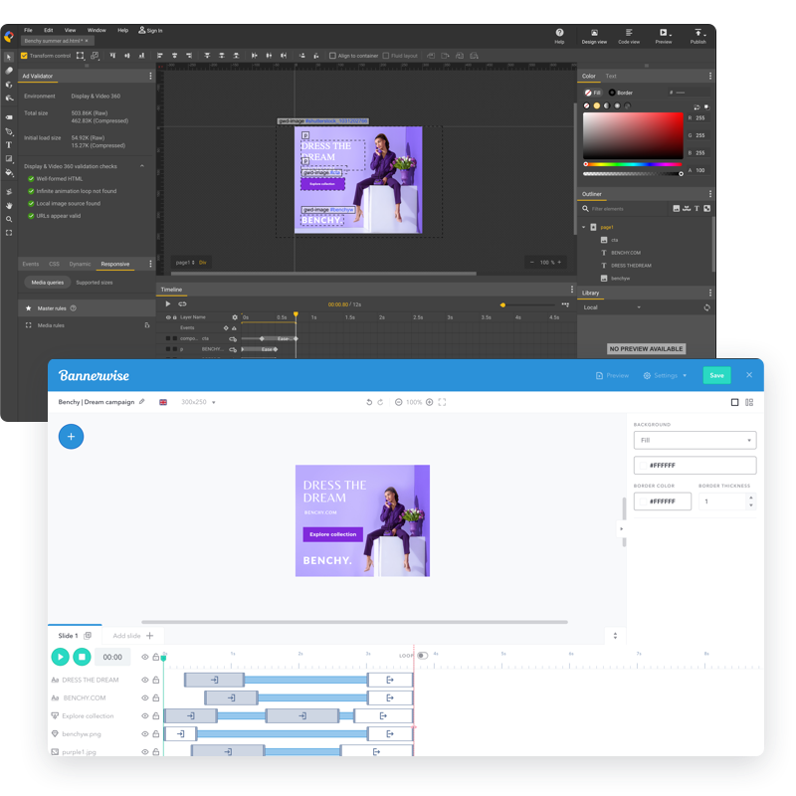796x796 pixels.
Task: Edit the Benchy Dream campaign name
Action: 141,402
